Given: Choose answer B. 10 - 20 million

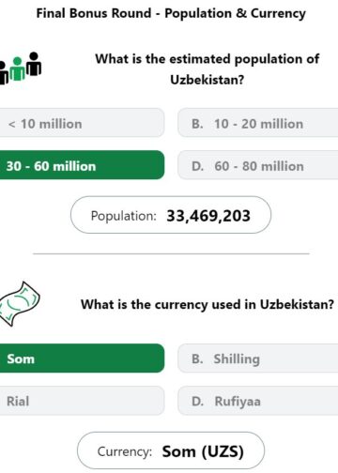Looking at the screenshot, I should coord(258,123).
